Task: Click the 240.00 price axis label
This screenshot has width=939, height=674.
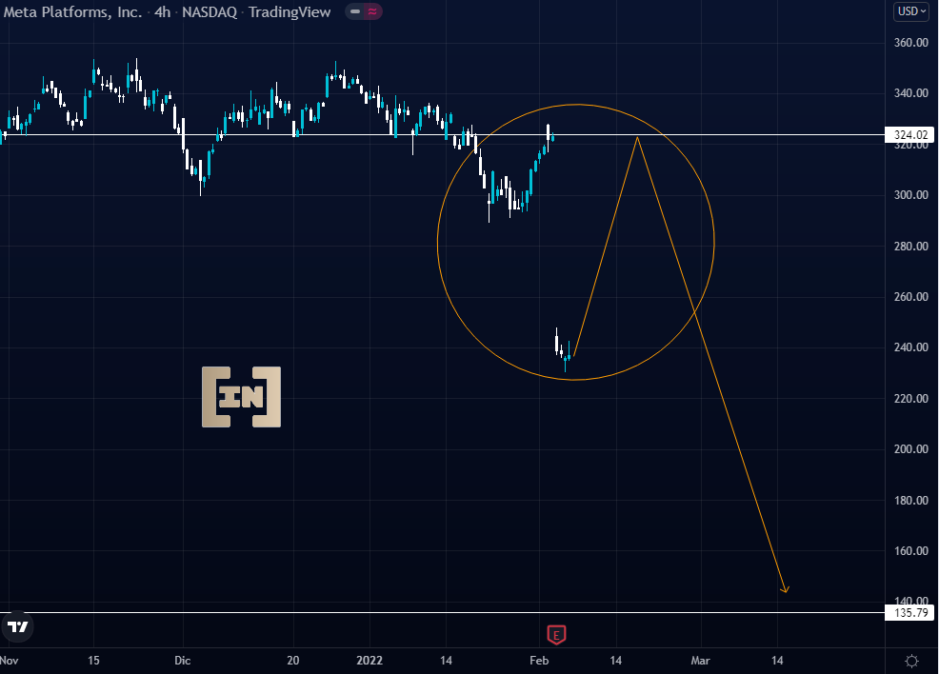Action: 910,347
